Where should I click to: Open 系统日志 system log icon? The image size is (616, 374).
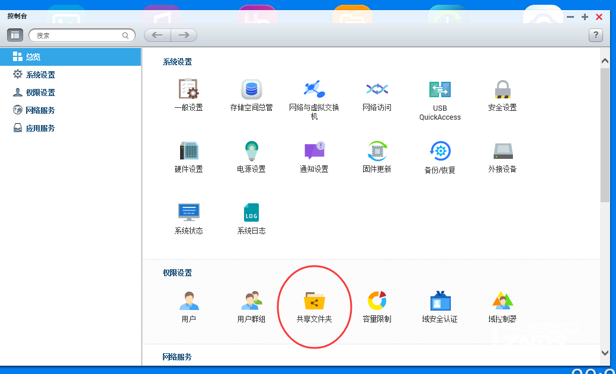pos(251,212)
